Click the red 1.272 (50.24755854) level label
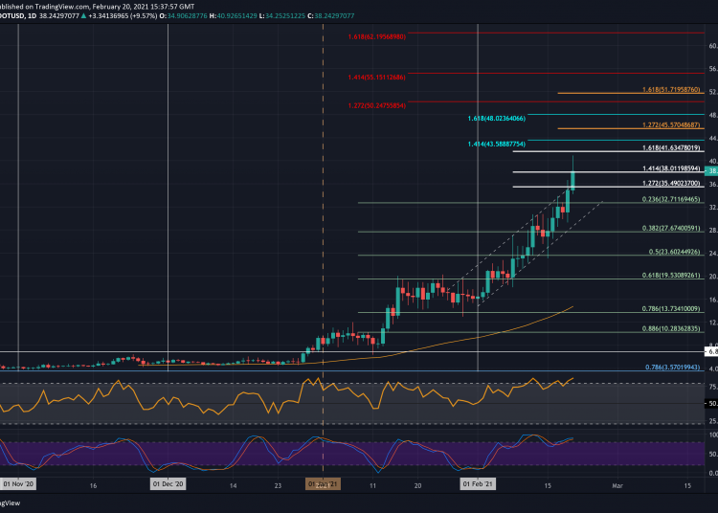Image resolution: width=718 pixels, height=513 pixels. point(377,105)
